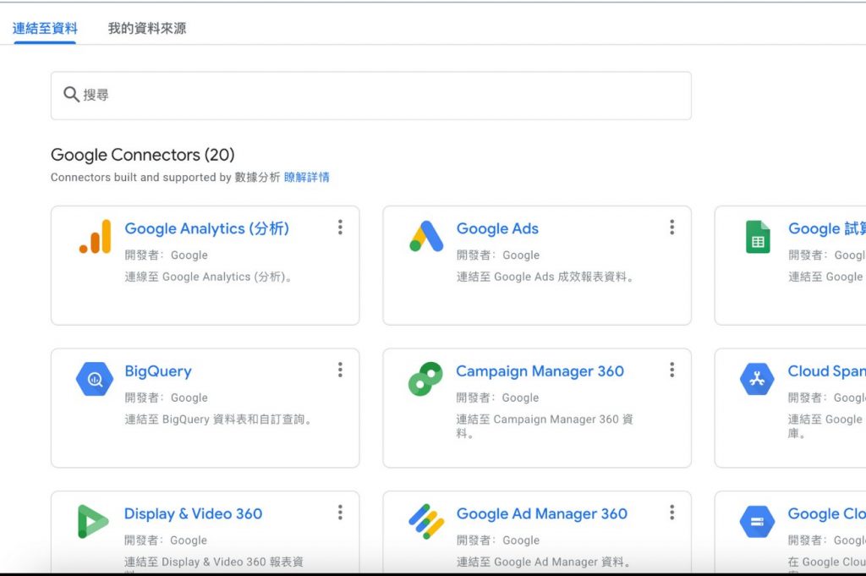Open more options for BigQuery card
The width and height of the screenshot is (866, 576).
(x=340, y=370)
